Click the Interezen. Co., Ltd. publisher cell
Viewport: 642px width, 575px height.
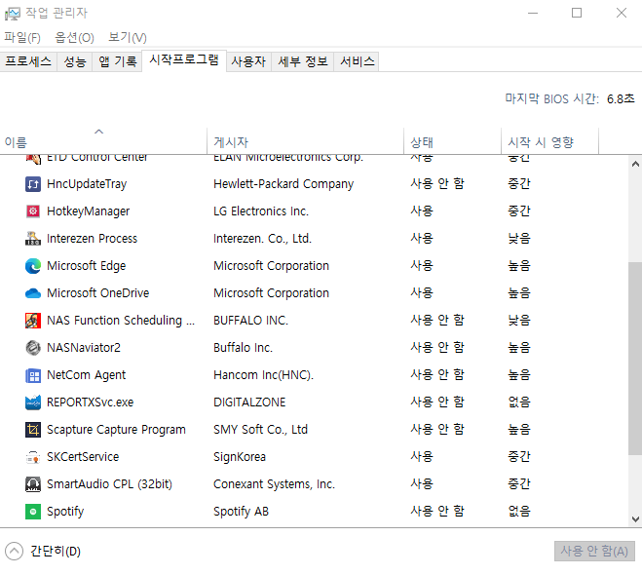262,239
